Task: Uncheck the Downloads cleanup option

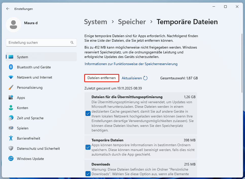Action: (88, 174)
